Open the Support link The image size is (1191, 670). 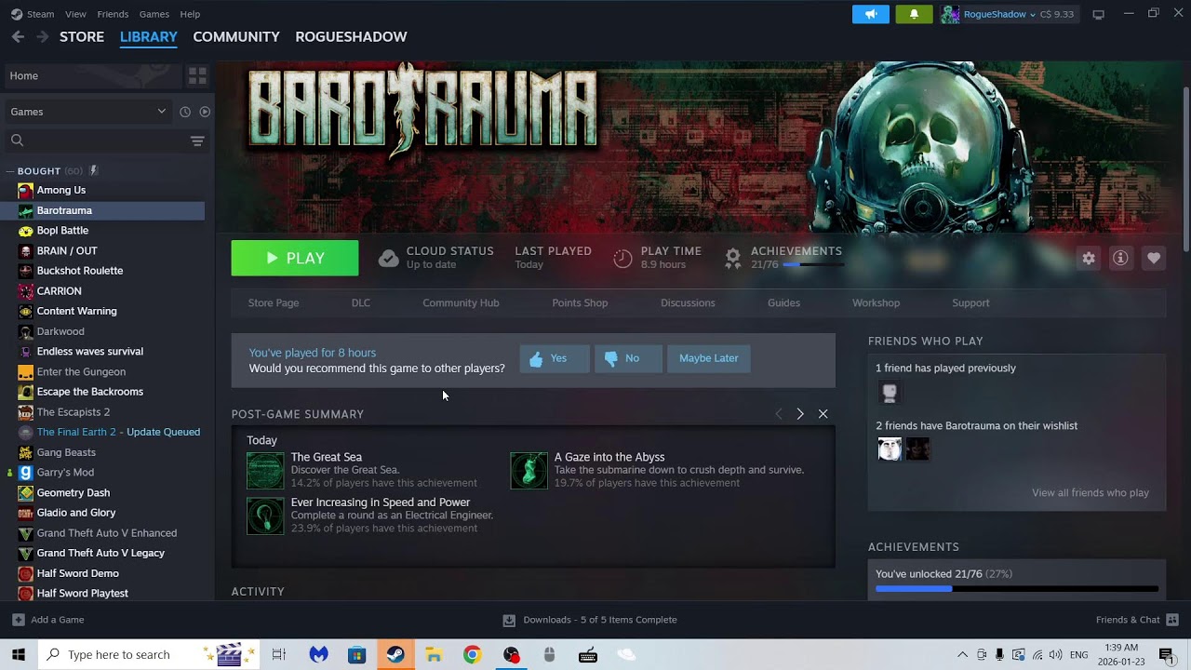pyautogui.click(x=970, y=302)
